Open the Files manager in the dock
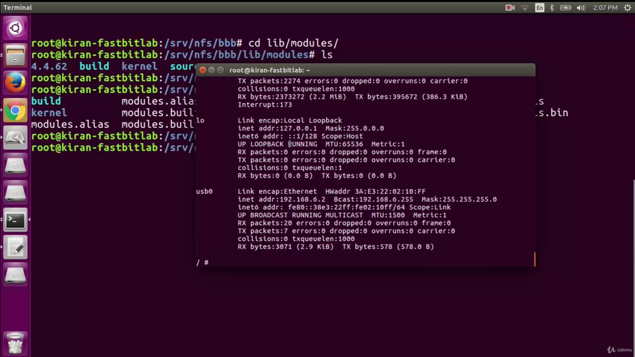This screenshot has height=357, width=635. (x=15, y=56)
